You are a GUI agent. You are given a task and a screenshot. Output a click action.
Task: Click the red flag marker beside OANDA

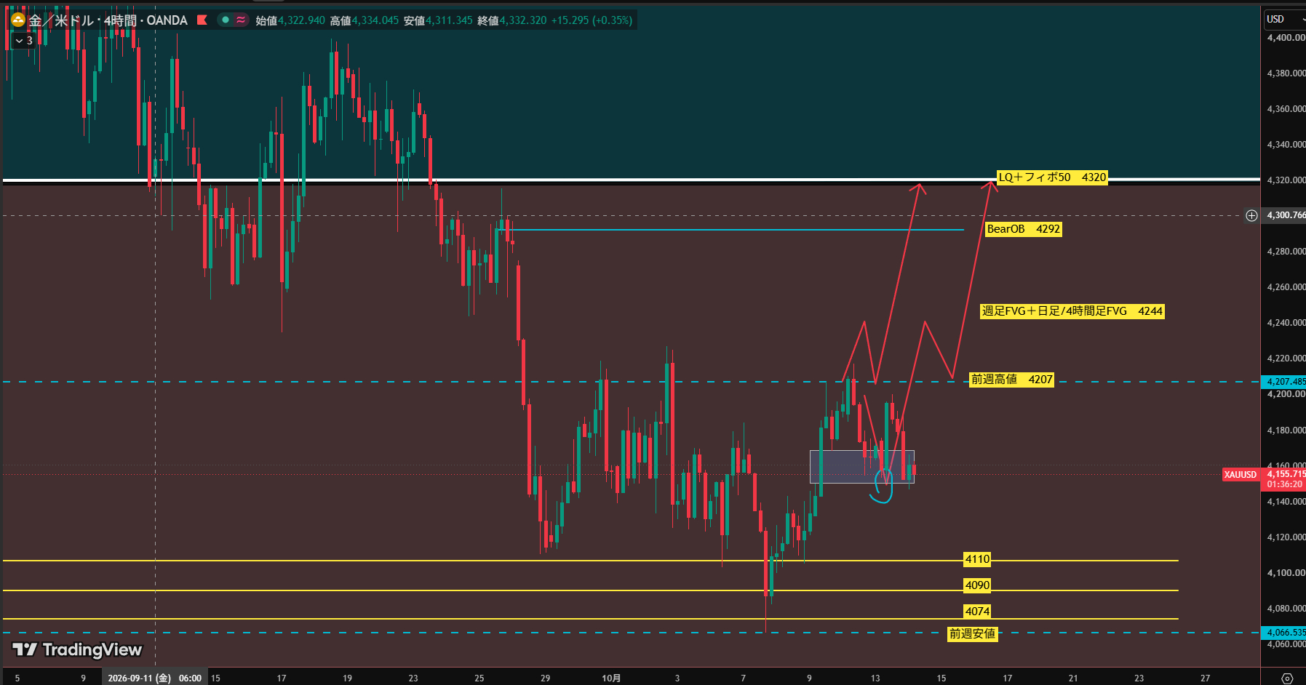[x=202, y=20]
